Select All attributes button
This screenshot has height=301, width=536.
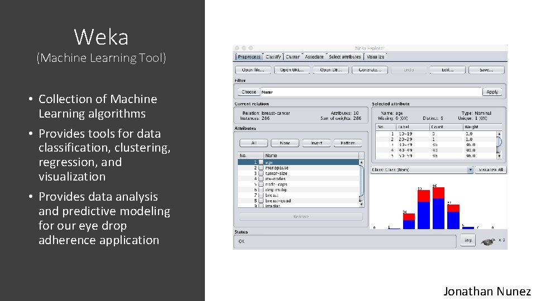point(253,143)
